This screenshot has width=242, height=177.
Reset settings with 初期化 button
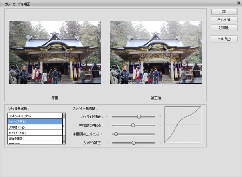point(224,28)
